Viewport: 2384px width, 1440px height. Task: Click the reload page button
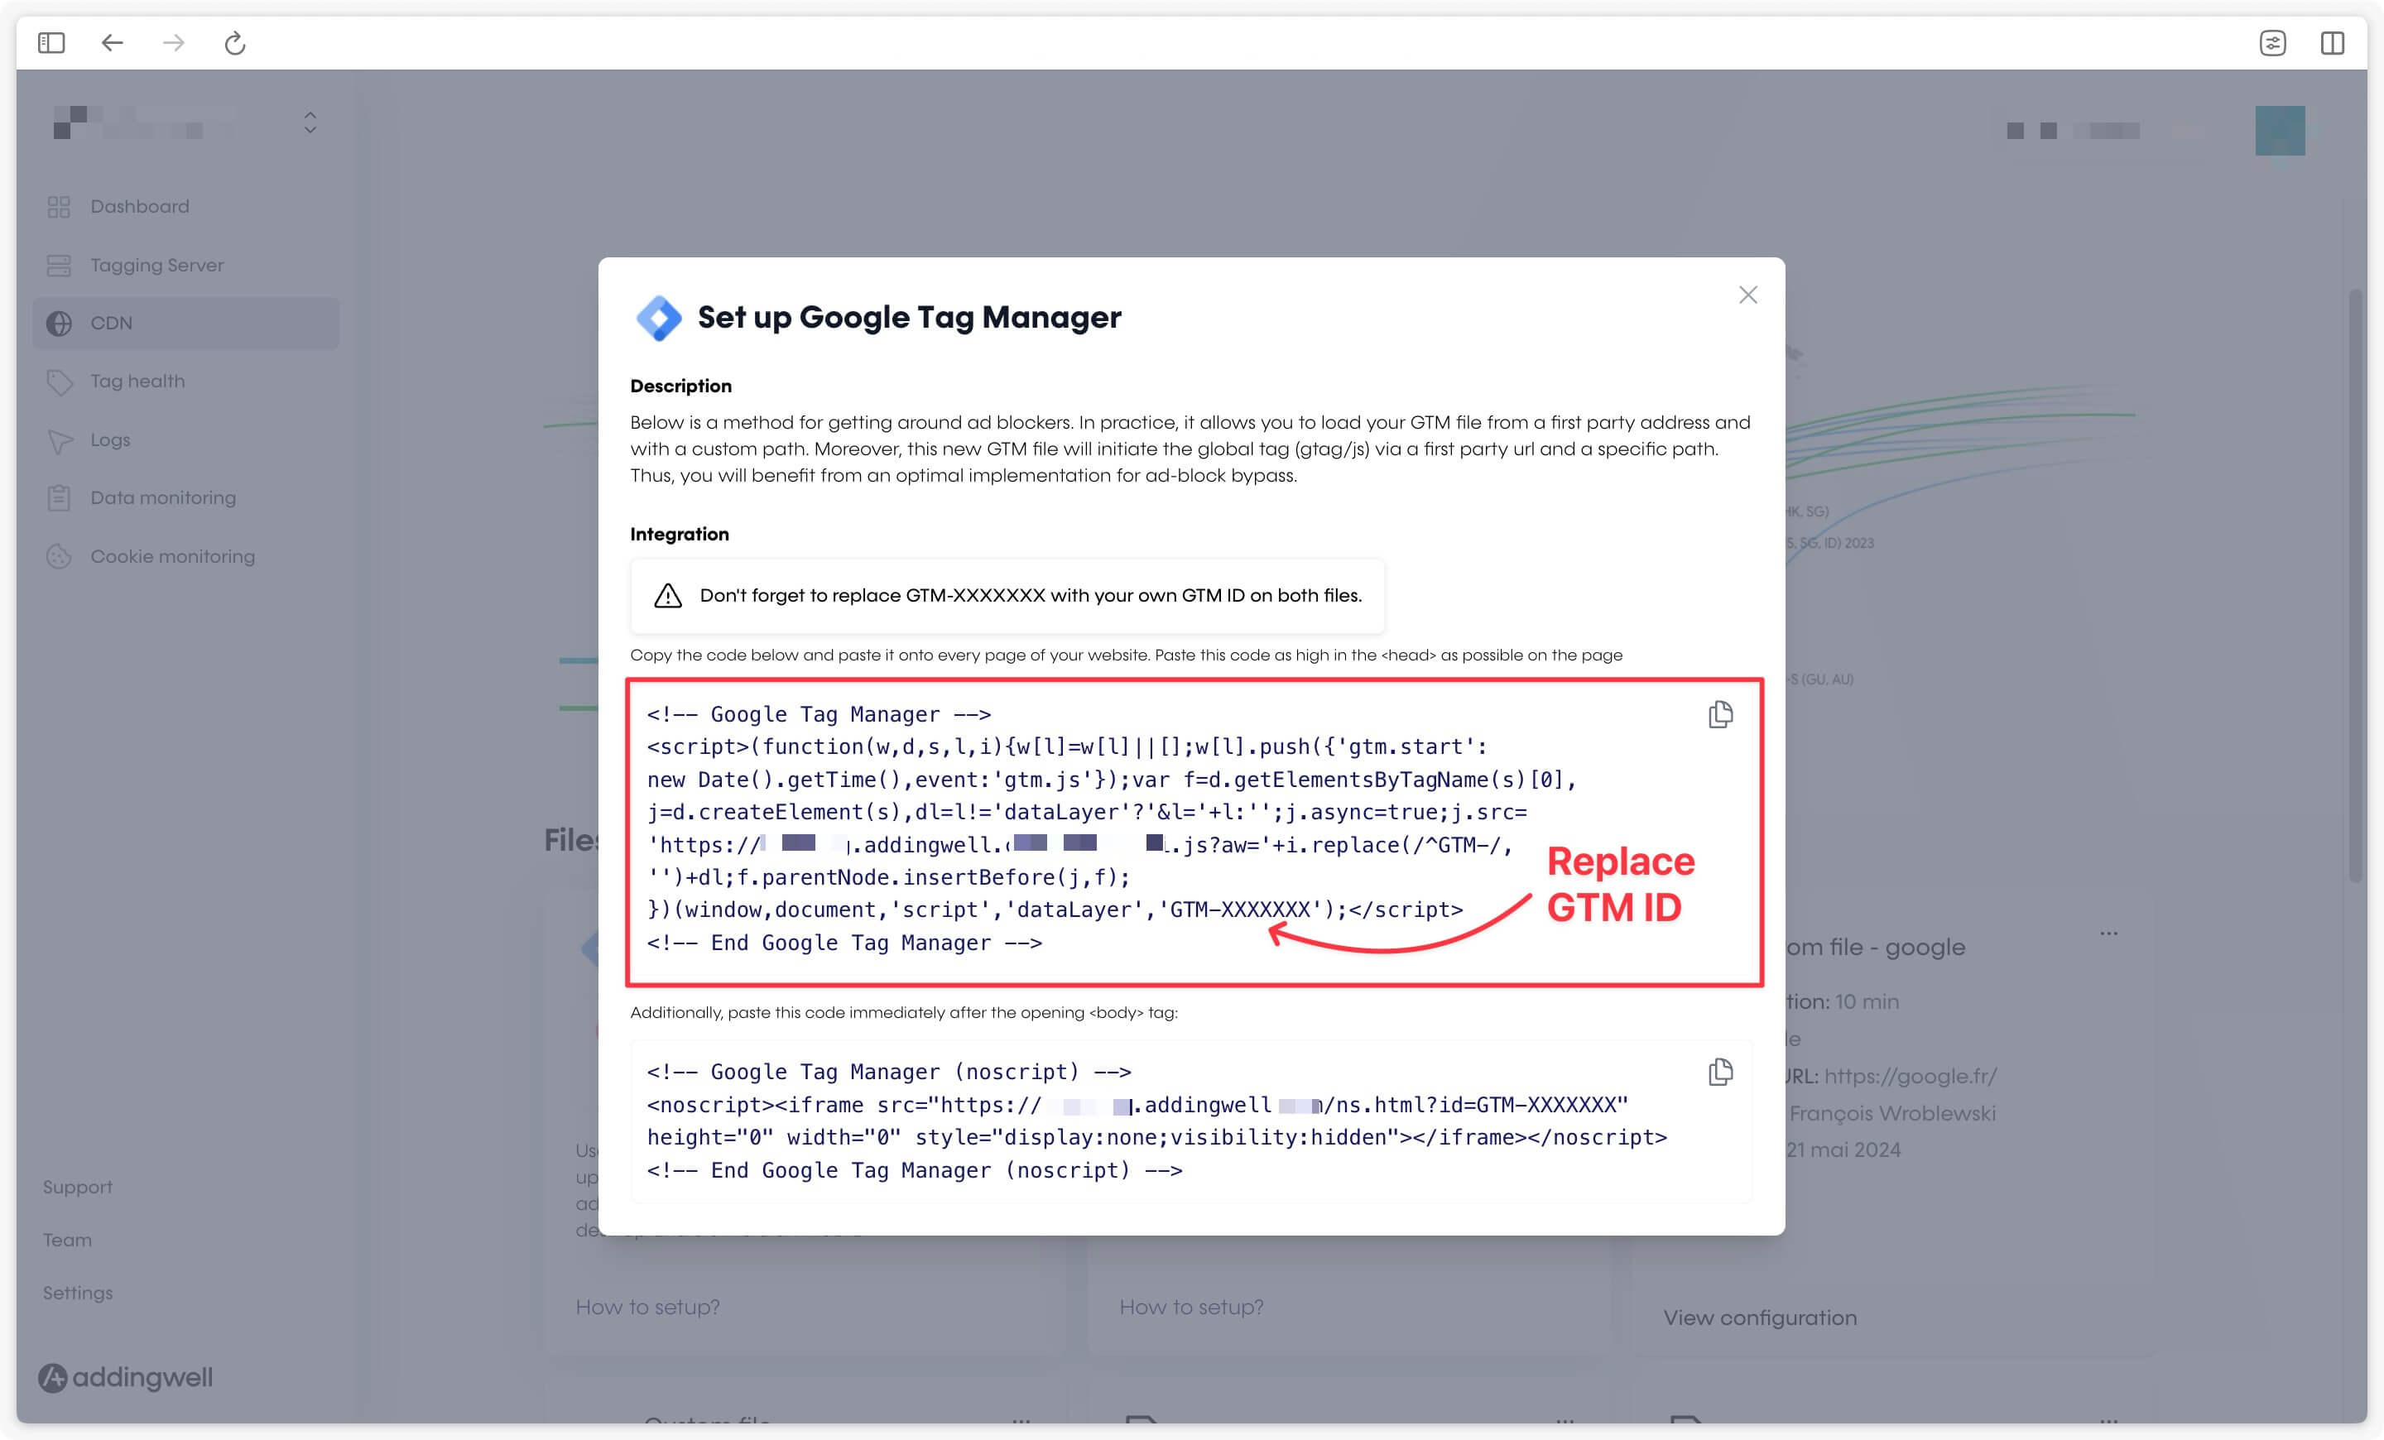pos(237,42)
